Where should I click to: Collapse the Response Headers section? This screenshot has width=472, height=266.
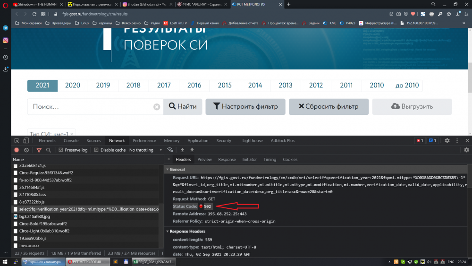click(x=168, y=232)
